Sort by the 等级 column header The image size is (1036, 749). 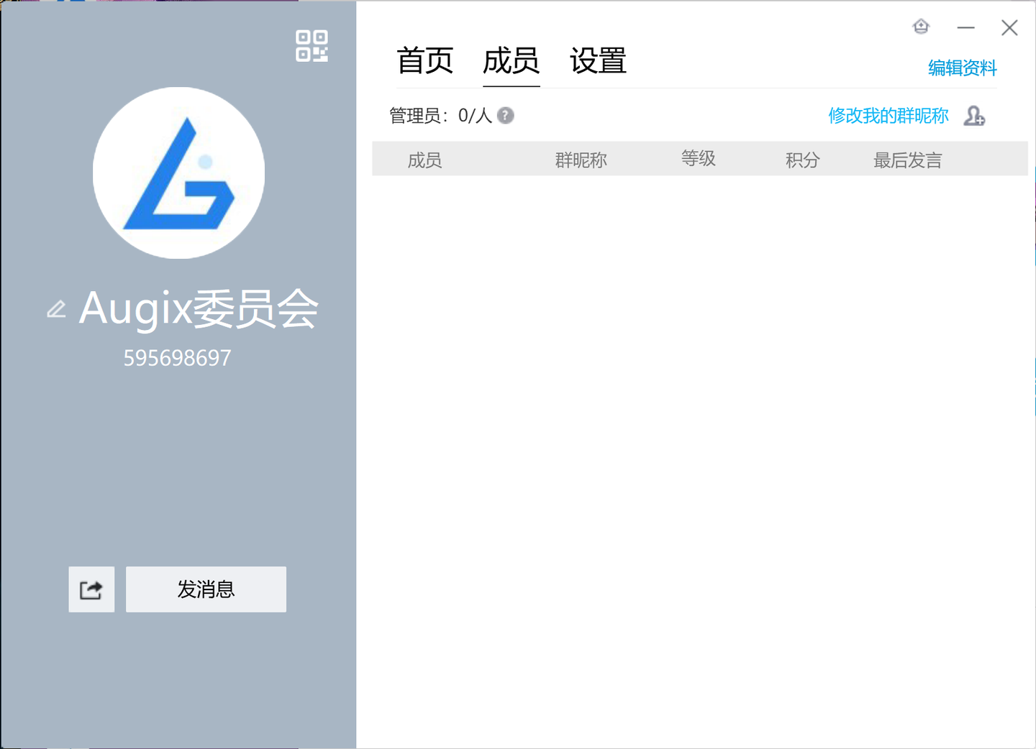coord(699,158)
